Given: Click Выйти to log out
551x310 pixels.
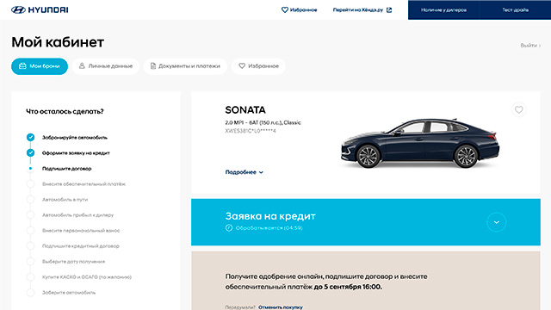Looking at the screenshot, I should pyautogui.click(x=530, y=46).
